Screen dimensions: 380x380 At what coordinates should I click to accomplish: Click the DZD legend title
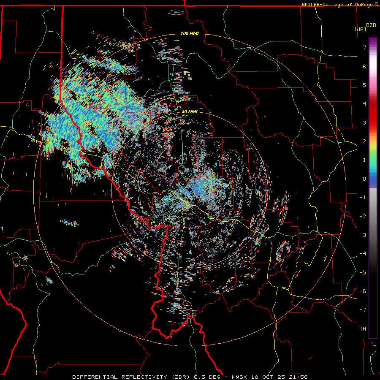pos(371,25)
